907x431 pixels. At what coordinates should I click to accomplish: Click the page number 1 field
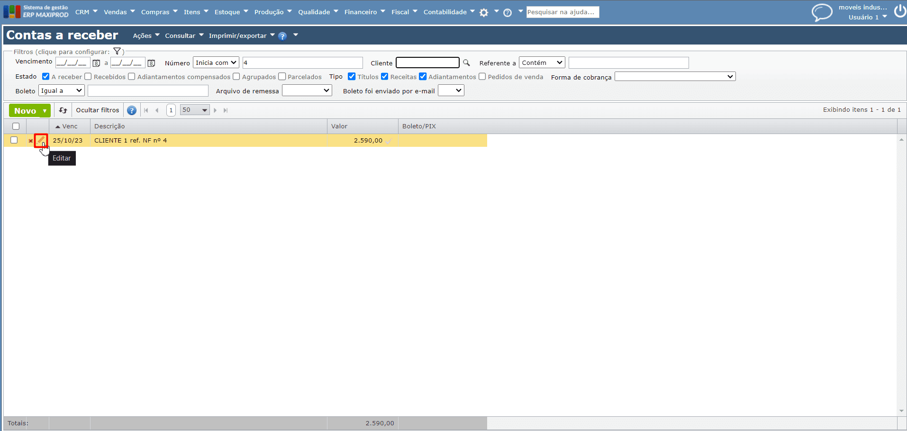click(171, 110)
